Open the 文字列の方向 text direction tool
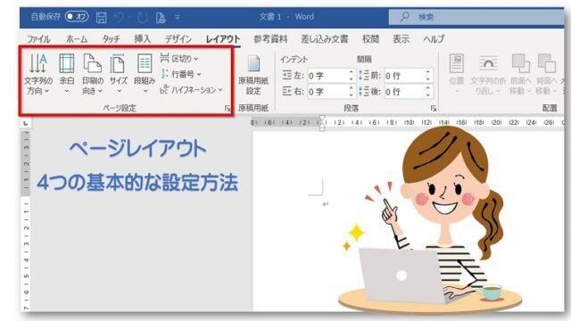Viewport: 571px width, 321px height. 38,74
